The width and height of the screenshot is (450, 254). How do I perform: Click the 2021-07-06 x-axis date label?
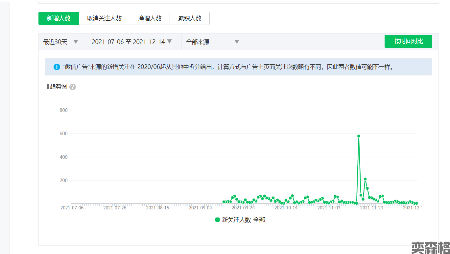click(72, 208)
